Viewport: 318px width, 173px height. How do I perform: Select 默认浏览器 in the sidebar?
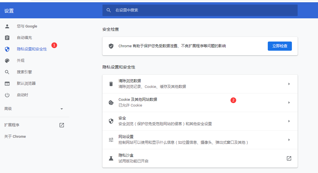[26, 84]
